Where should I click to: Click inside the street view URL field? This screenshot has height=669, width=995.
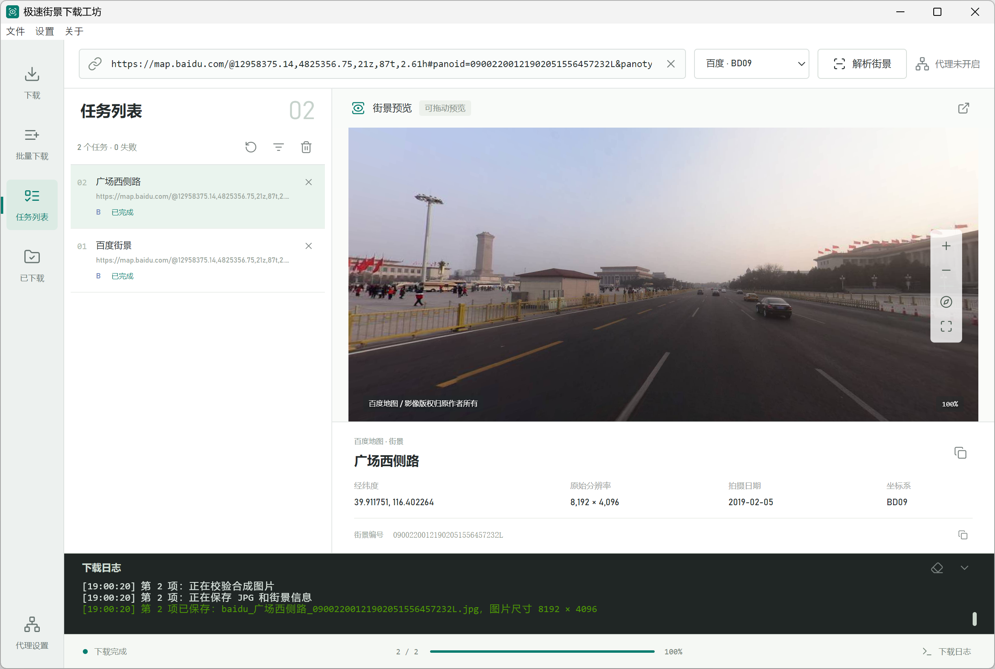pos(381,64)
